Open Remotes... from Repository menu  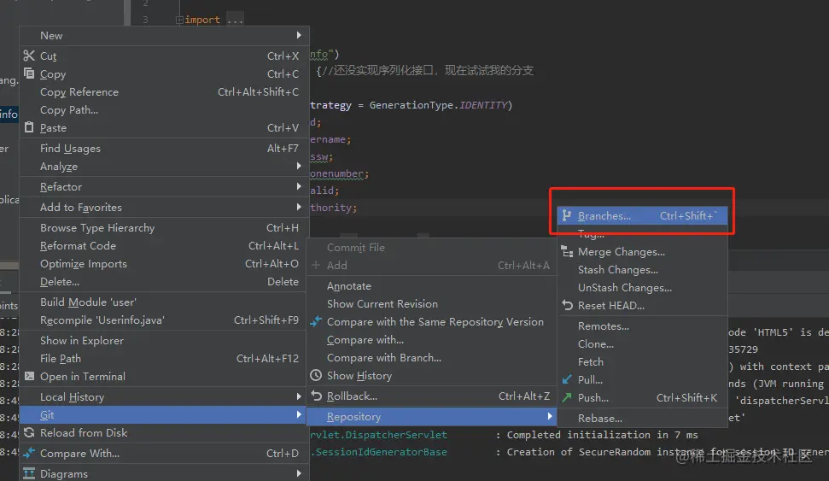(x=642, y=326)
